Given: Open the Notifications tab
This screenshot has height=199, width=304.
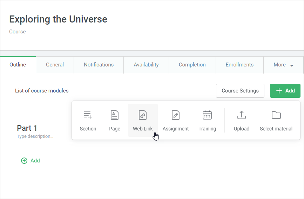Looking at the screenshot, I should pos(99,65).
